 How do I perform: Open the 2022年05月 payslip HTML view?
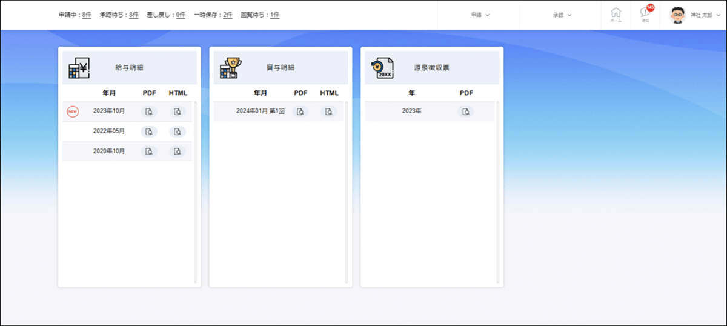[178, 131]
